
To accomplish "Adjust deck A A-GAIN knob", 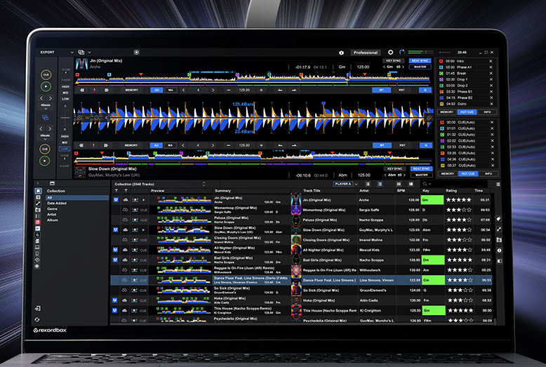I will coord(65,74).
